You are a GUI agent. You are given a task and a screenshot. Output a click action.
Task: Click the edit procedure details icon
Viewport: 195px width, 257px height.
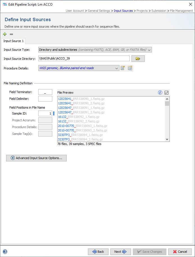[x=123, y=68]
